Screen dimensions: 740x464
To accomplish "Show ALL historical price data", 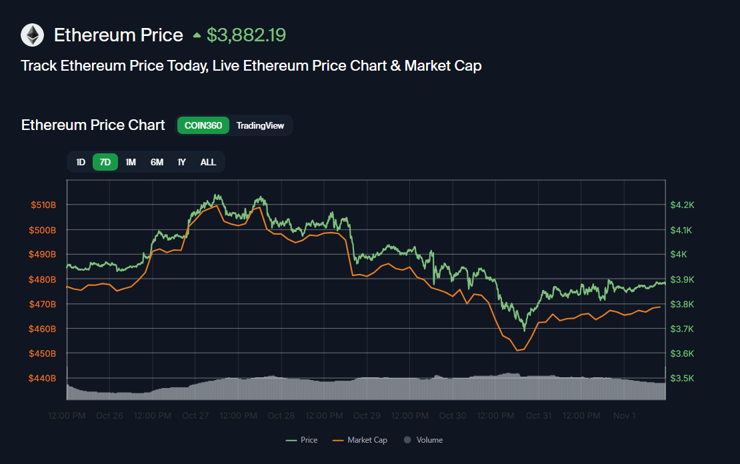I will (208, 161).
